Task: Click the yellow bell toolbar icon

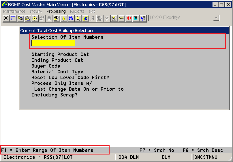Action: pyautogui.click(x=64, y=18)
